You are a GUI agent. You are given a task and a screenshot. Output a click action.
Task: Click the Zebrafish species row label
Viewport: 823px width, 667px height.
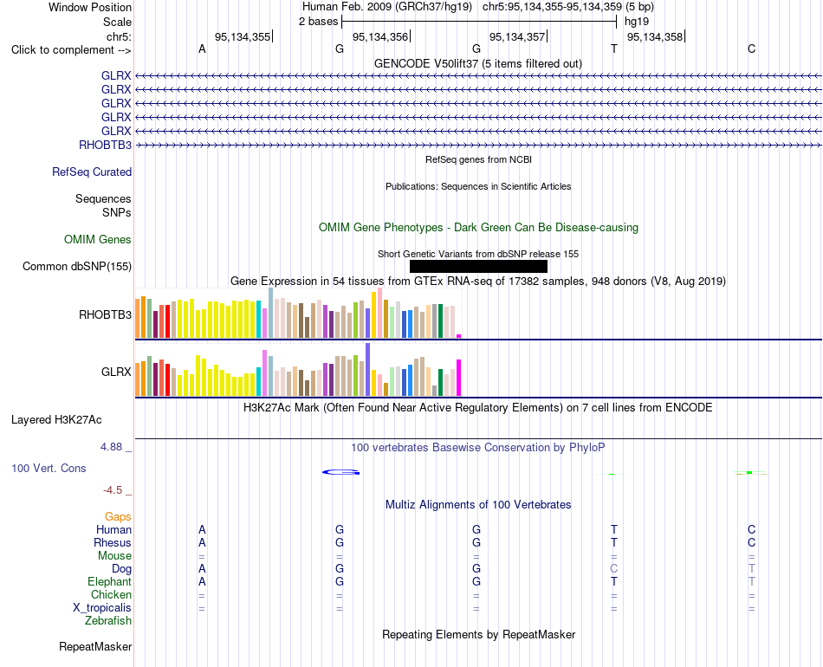click(x=108, y=621)
